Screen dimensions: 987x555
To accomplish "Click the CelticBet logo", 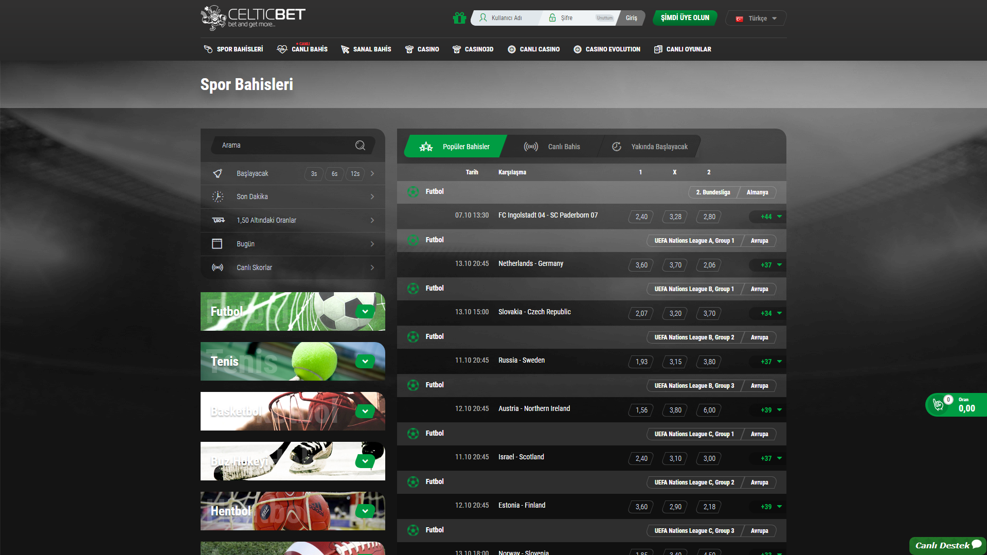I will coord(253,18).
